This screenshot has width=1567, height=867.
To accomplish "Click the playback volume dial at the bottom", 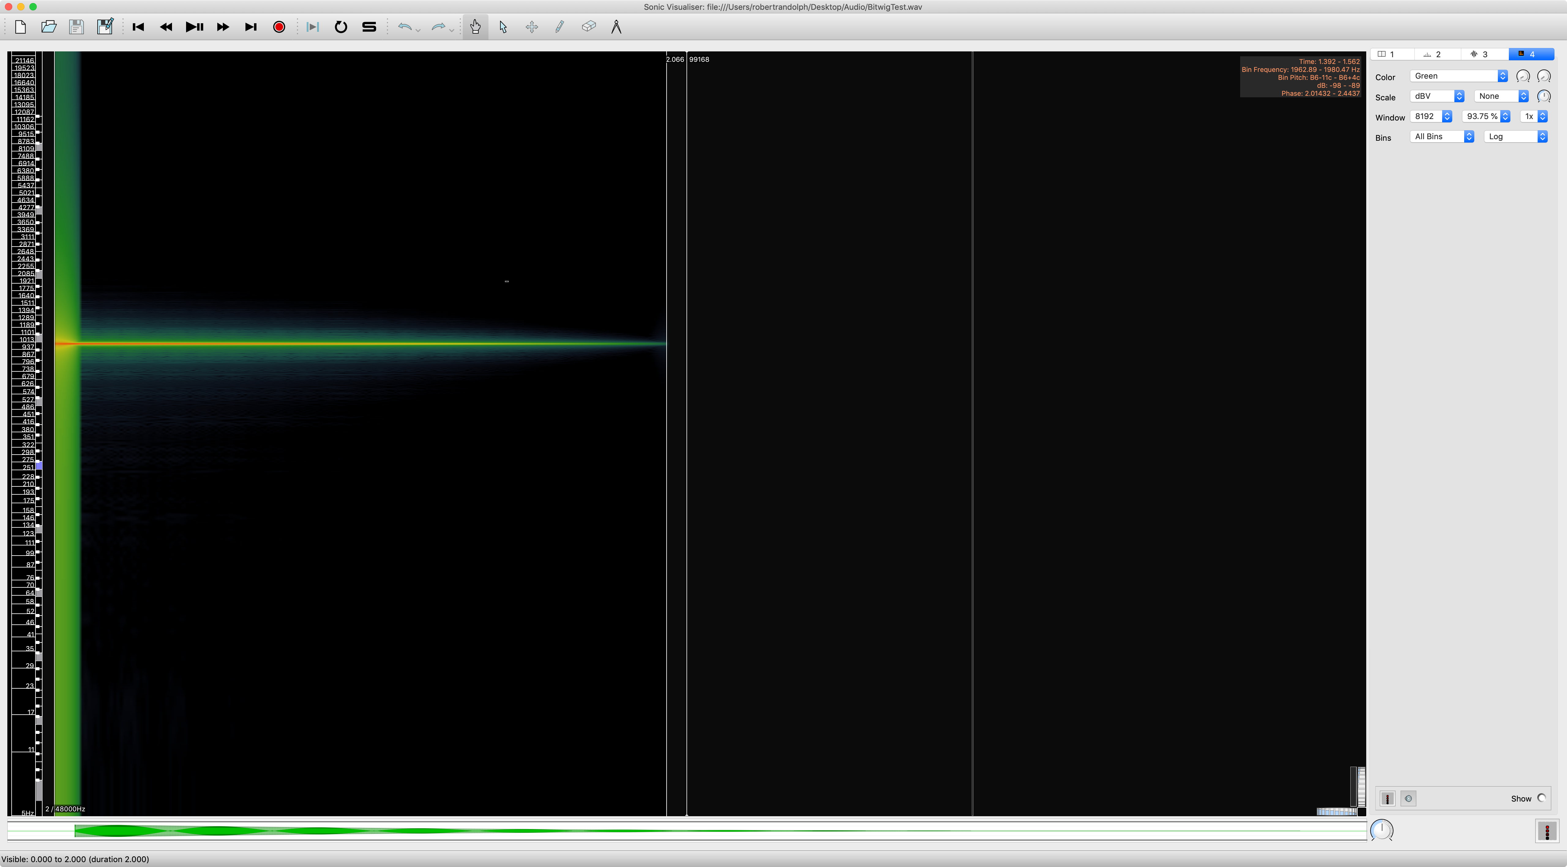I will 1382,831.
